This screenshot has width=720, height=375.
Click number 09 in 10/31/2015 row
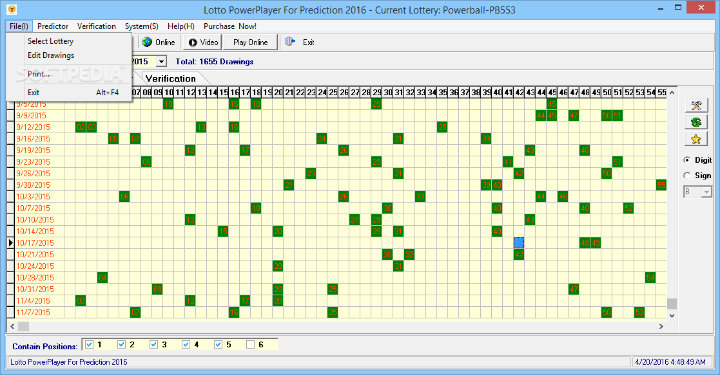coord(157,289)
